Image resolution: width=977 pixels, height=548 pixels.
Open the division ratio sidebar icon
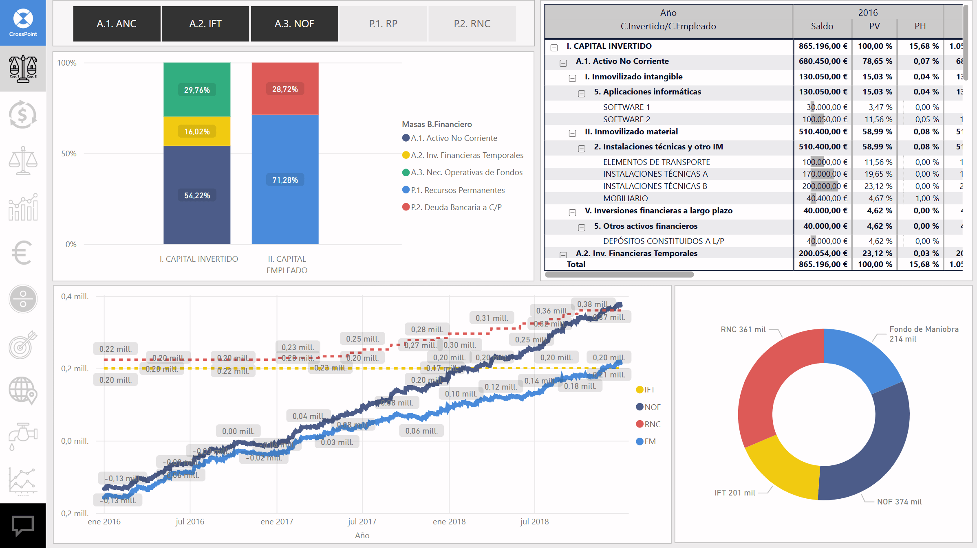click(23, 299)
